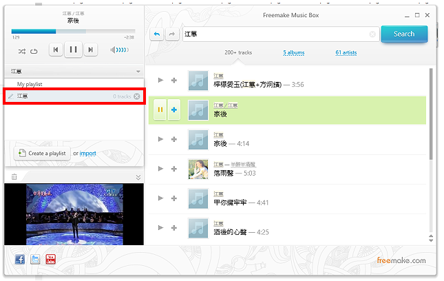Viewport: 444px width, 281px height.
Task: Click the music note art of 3:56 track
Action: (198, 81)
